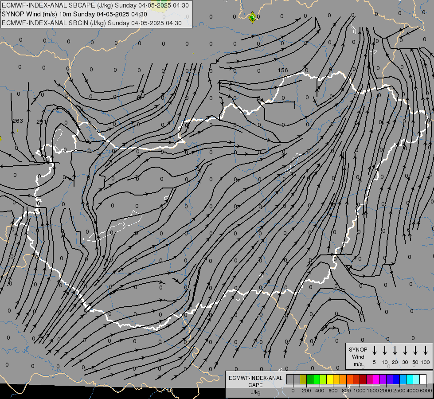The width and height of the screenshot is (434, 399).
Task: Click the wind arrow above the 100 m/s label
Action: pyautogui.click(x=426, y=351)
